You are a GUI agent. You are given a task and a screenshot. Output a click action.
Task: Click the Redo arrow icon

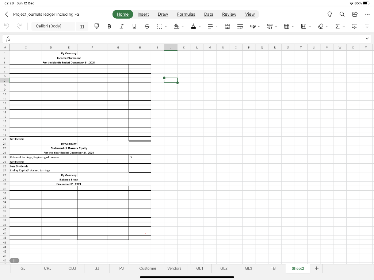tap(19, 26)
